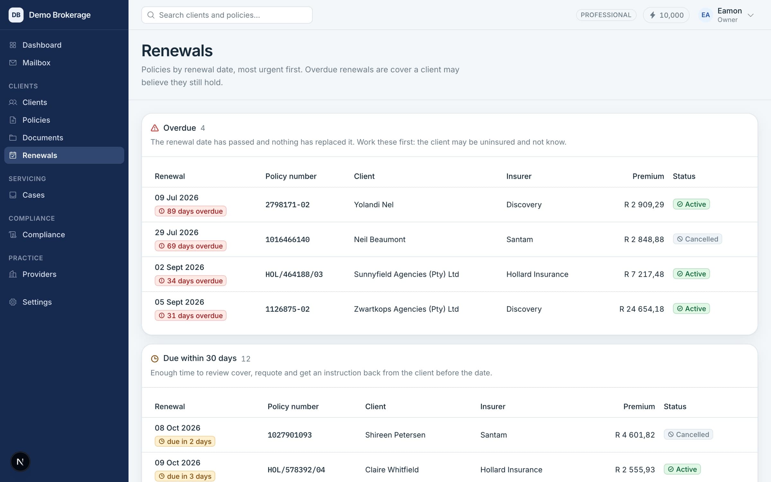
Task: Click the Cases inbox icon
Action: 13,195
